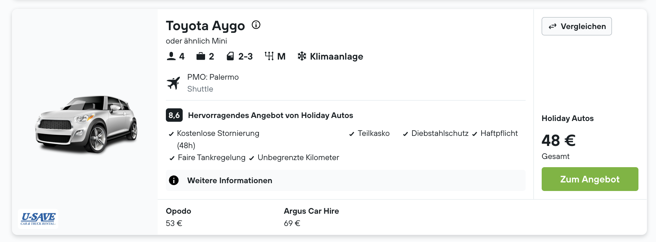Click checkmark next to Diebstahlschutz
The width and height of the screenshot is (656, 242).
point(405,134)
